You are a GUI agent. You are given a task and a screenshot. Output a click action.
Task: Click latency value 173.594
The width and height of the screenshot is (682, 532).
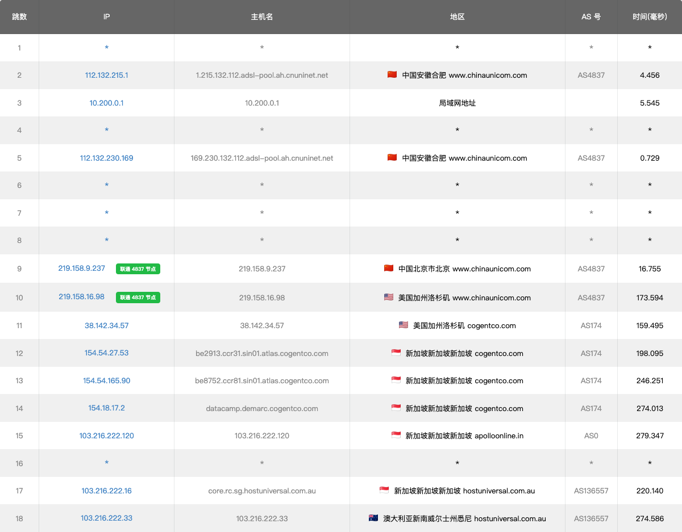pyautogui.click(x=650, y=298)
